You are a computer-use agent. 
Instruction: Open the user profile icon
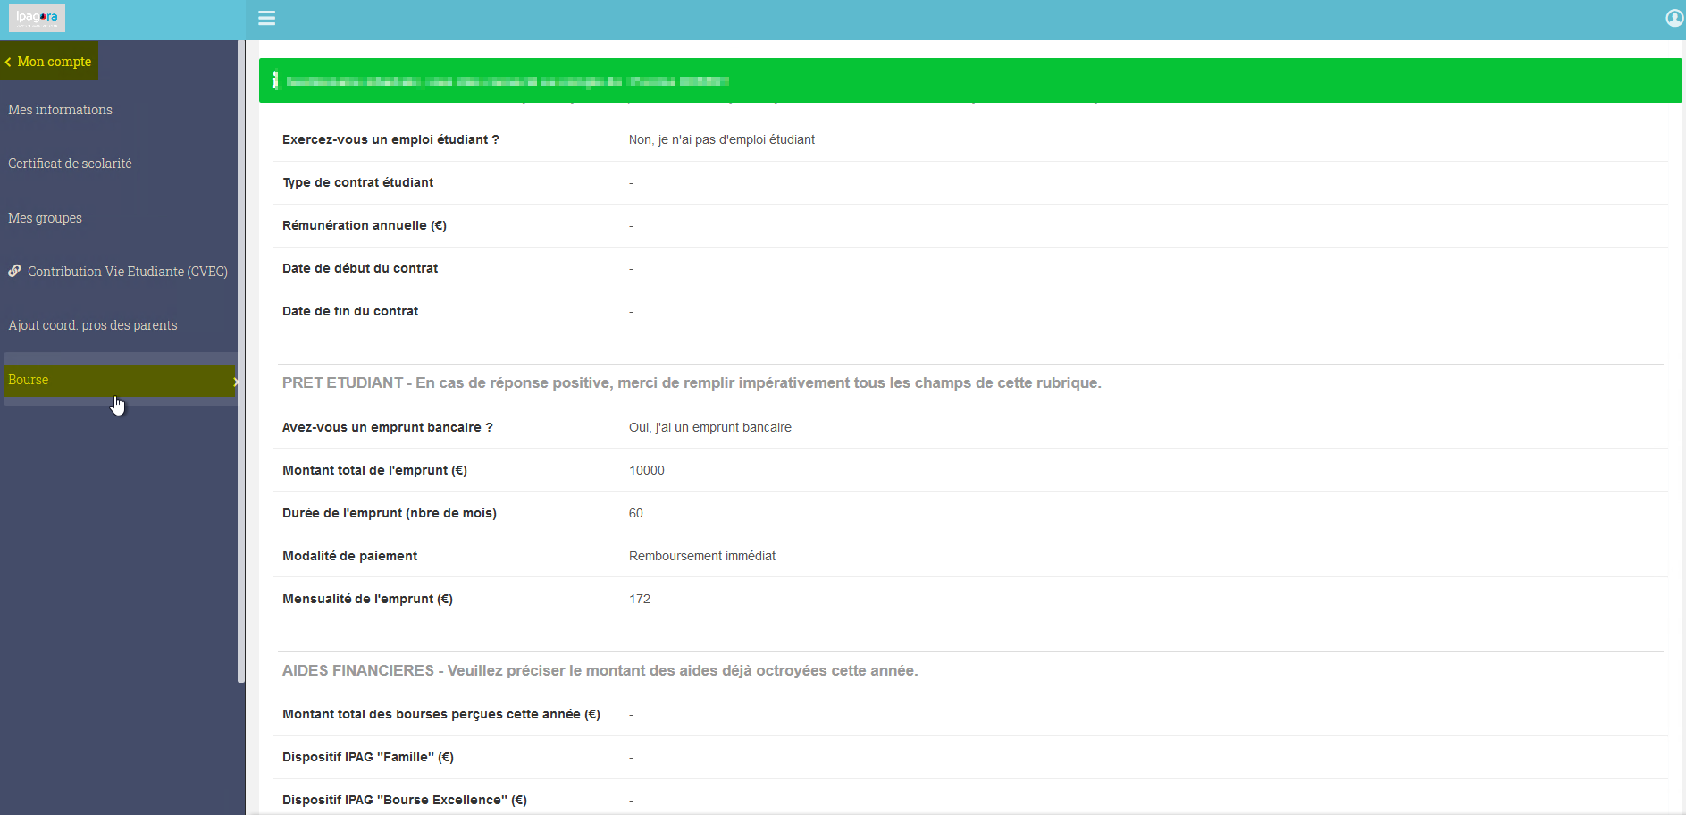click(1674, 18)
